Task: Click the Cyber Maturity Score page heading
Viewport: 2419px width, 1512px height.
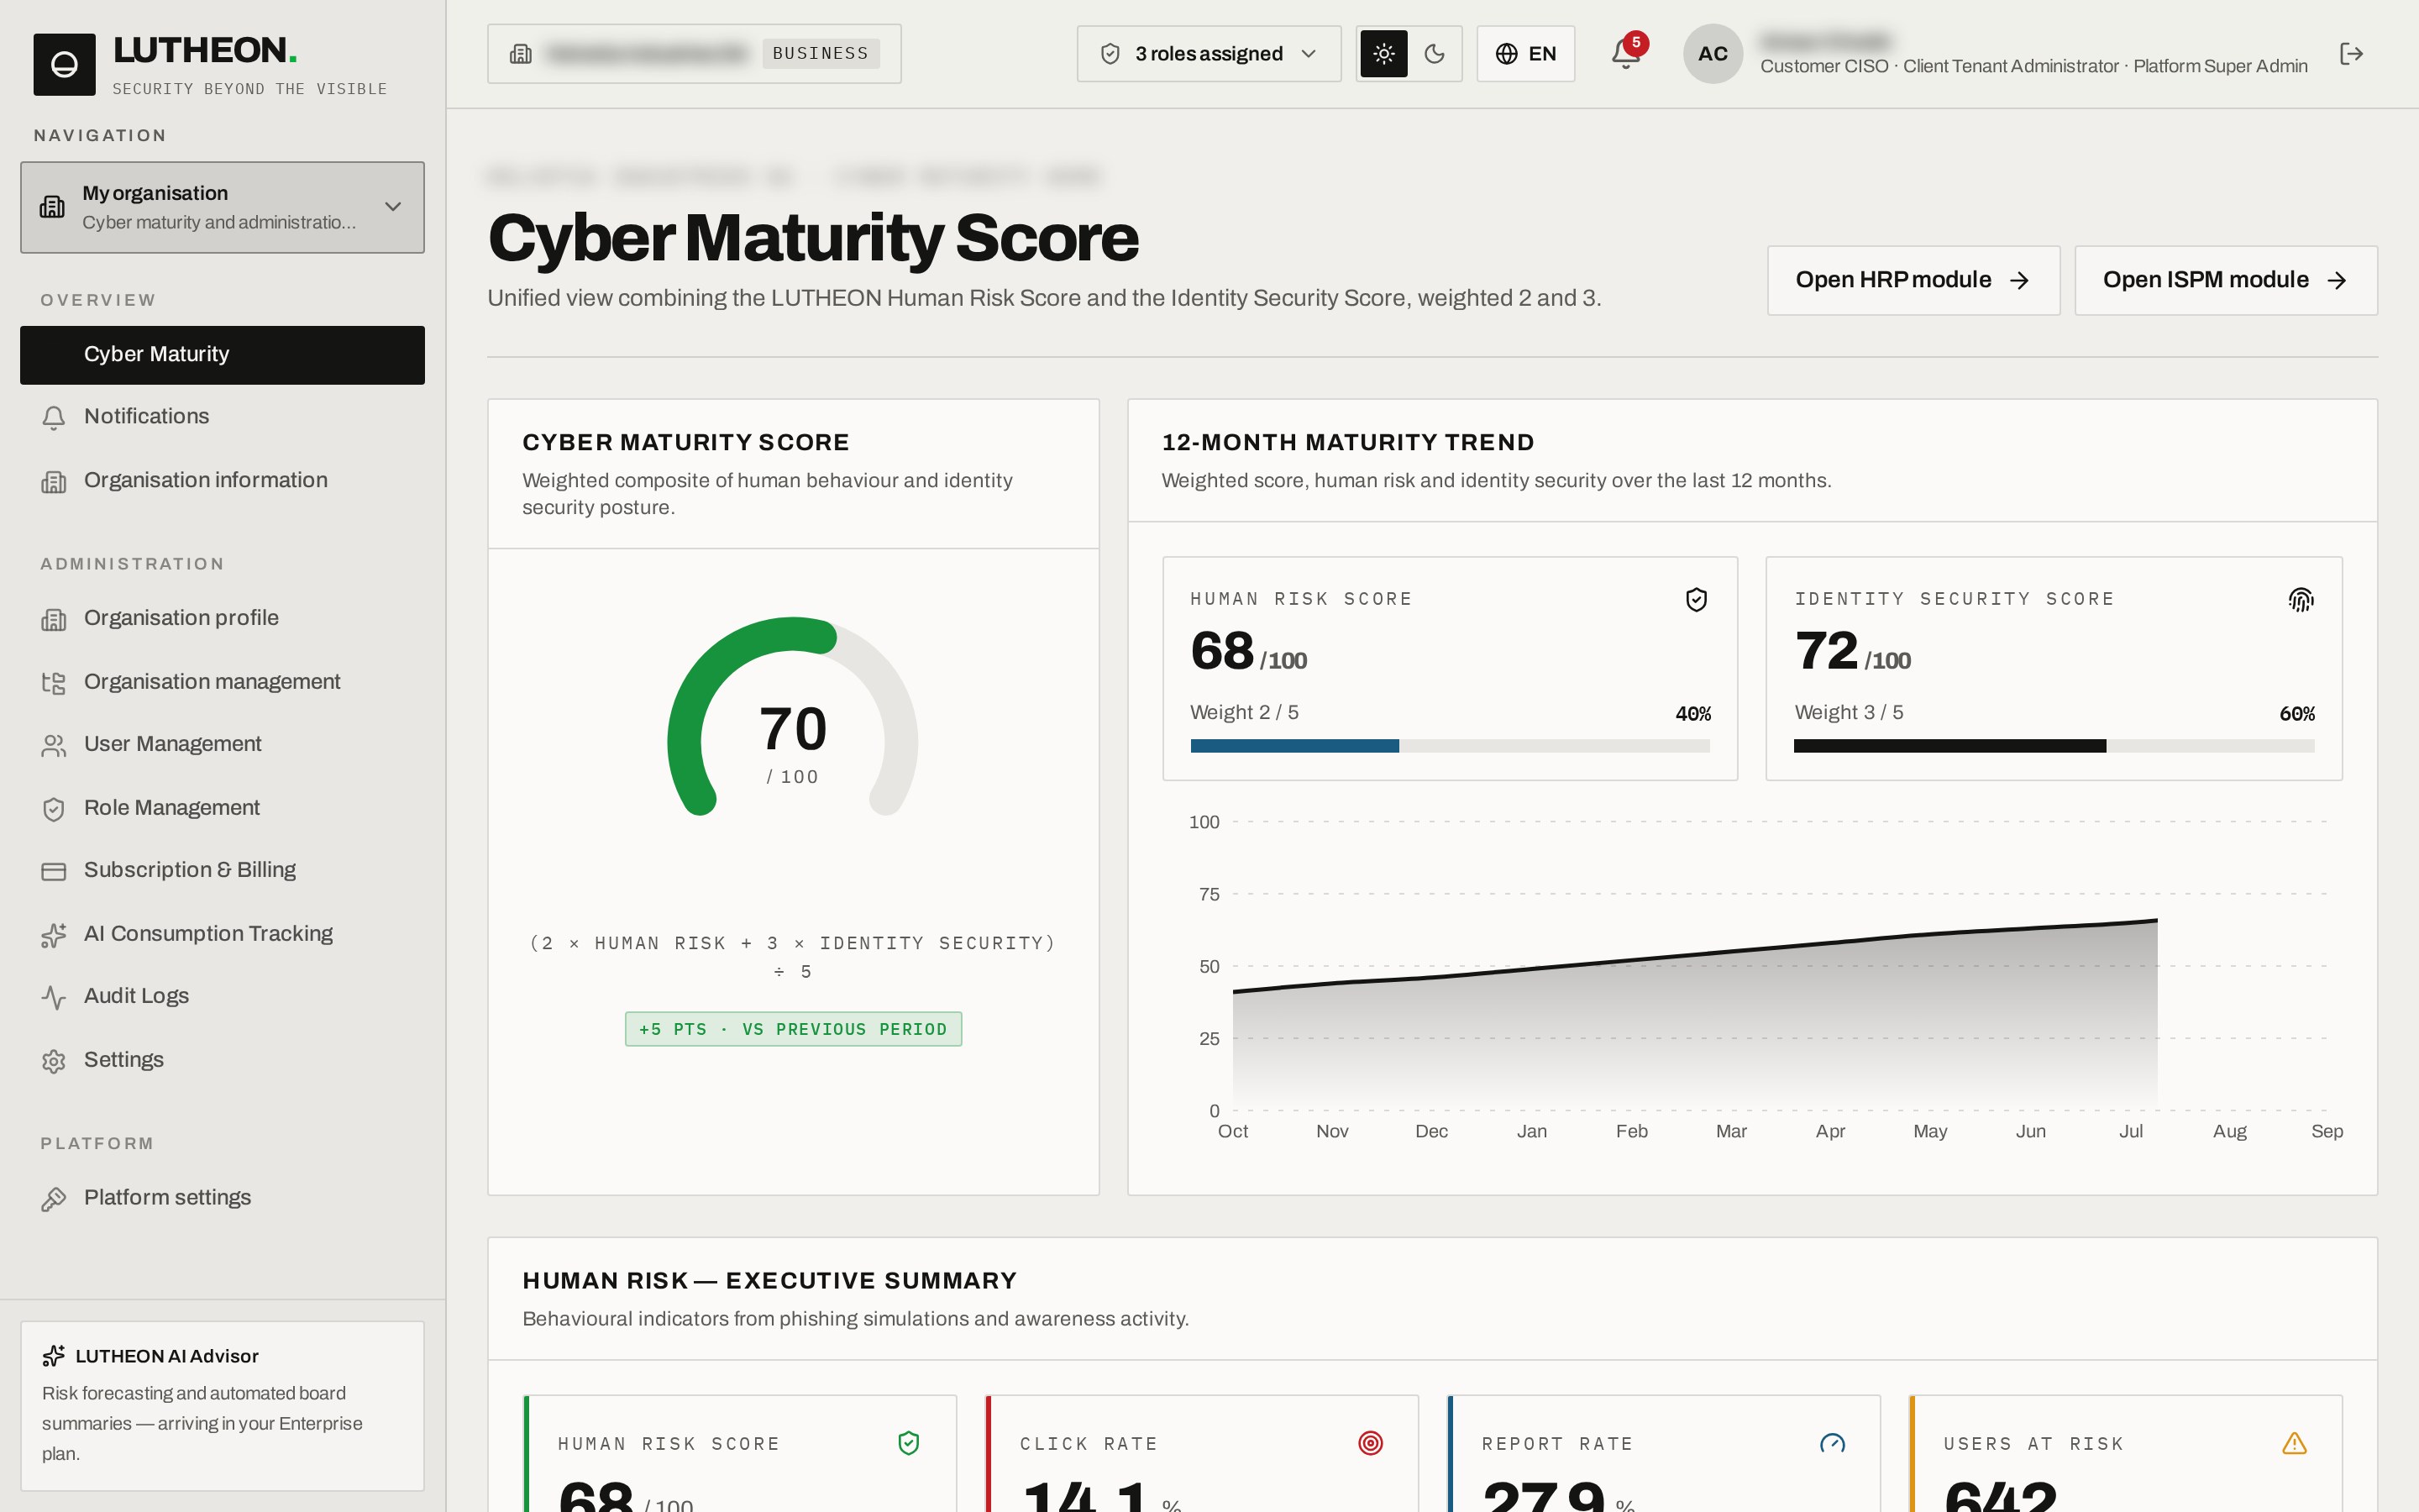Action: (x=813, y=238)
